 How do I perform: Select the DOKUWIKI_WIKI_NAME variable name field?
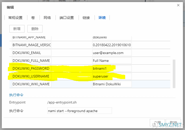coord(31,84)
